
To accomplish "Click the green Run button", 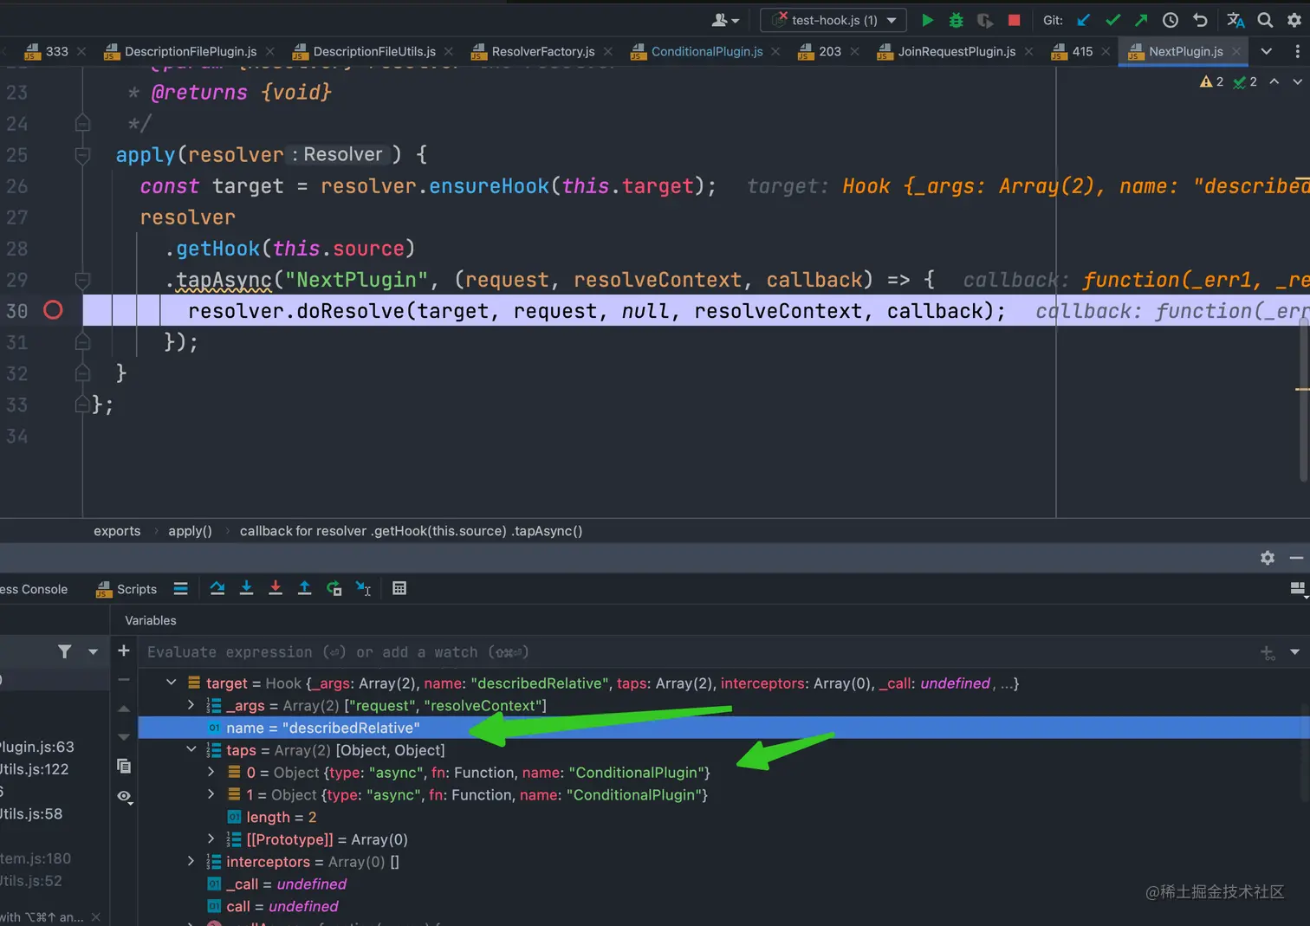I will tap(927, 20).
